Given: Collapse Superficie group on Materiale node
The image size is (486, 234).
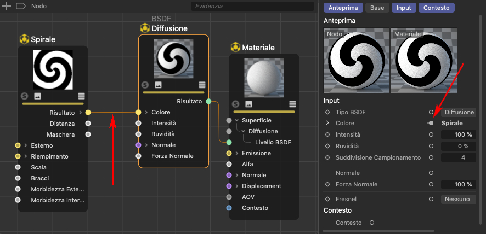Looking at the screenshot, I should [236, 120].
